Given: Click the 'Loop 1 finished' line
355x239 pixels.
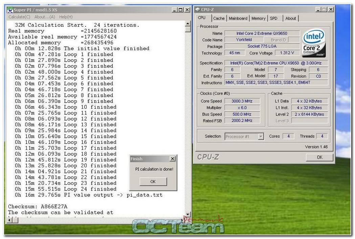Looking at the screenshot, I should (64, 55).
